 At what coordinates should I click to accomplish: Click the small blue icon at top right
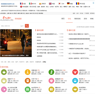(x=93, y=3)
